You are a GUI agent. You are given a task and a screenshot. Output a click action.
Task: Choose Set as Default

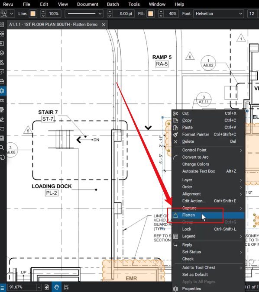[208, 275]
